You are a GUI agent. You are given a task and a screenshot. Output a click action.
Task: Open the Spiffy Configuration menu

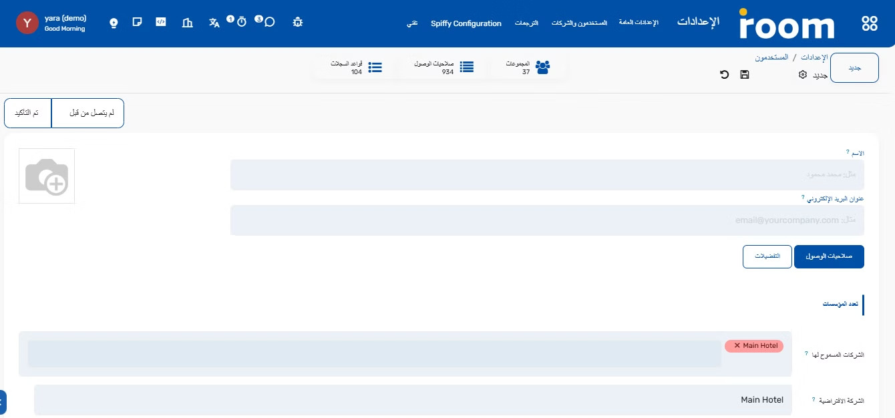point(466,23)
